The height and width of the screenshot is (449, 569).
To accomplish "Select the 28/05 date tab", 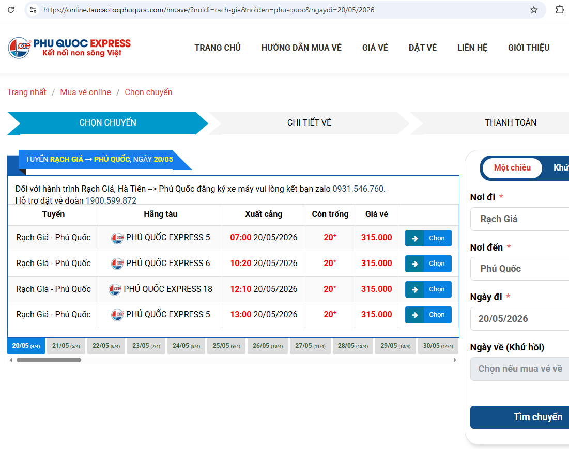I will 353,346.
